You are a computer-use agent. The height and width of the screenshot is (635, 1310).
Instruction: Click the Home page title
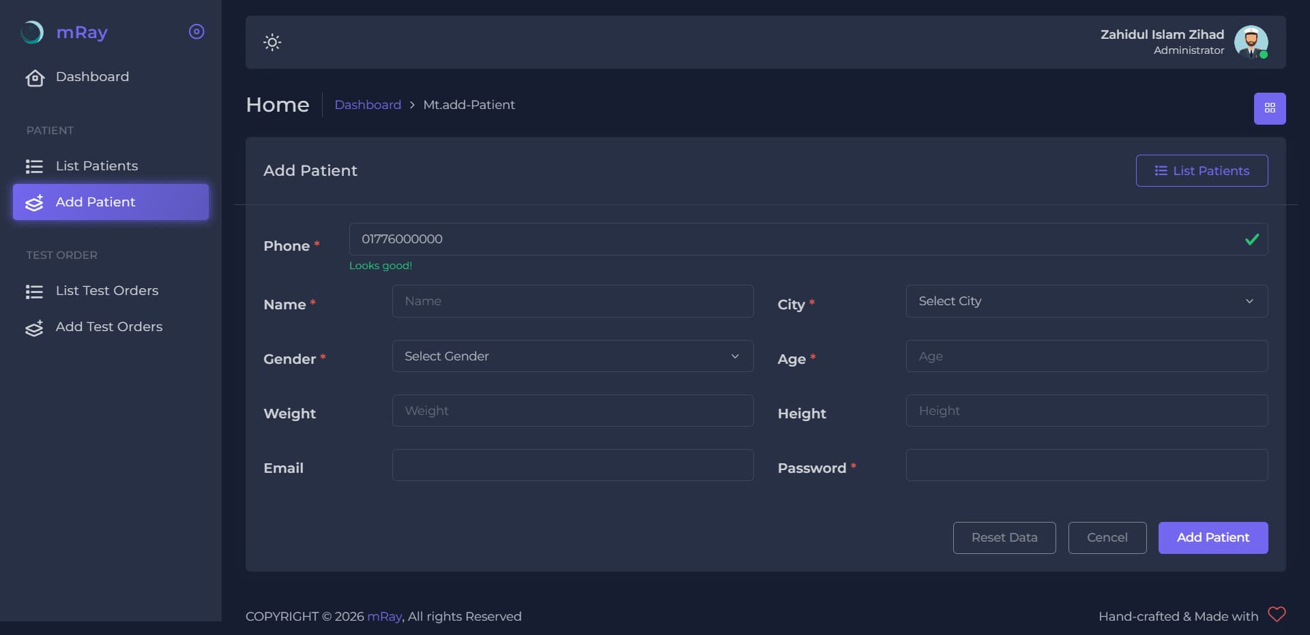(x=278, y=105)
